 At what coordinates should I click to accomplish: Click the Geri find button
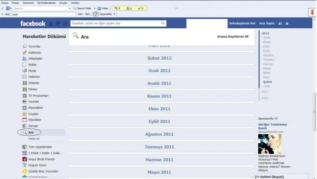pyautogui.click(x=80, y=14)
